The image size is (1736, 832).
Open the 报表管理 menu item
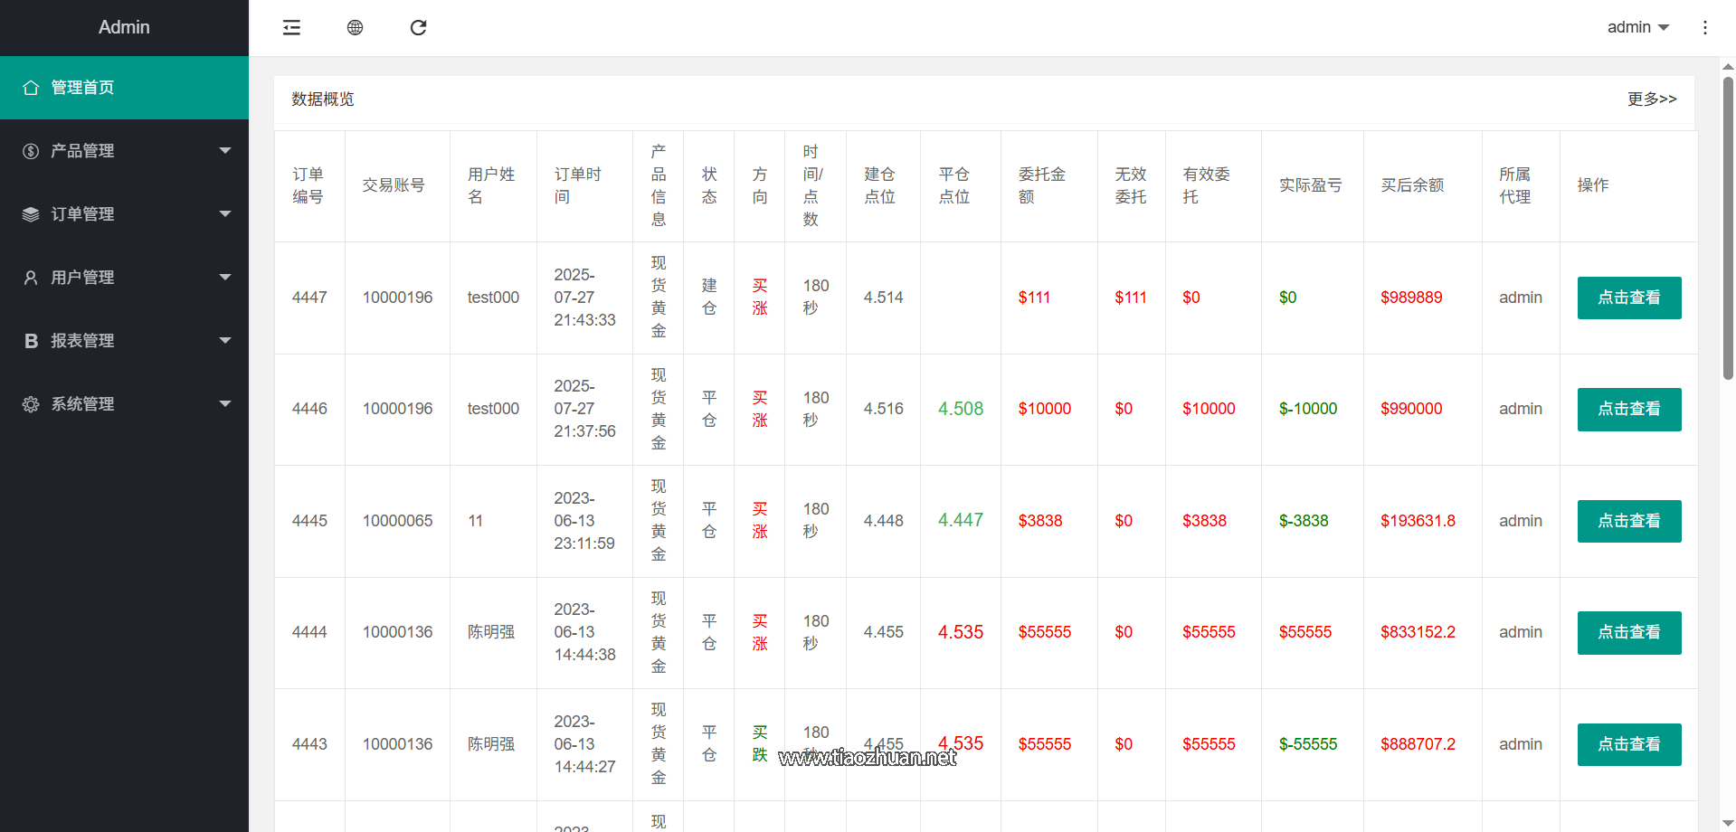tap(124, 341)
